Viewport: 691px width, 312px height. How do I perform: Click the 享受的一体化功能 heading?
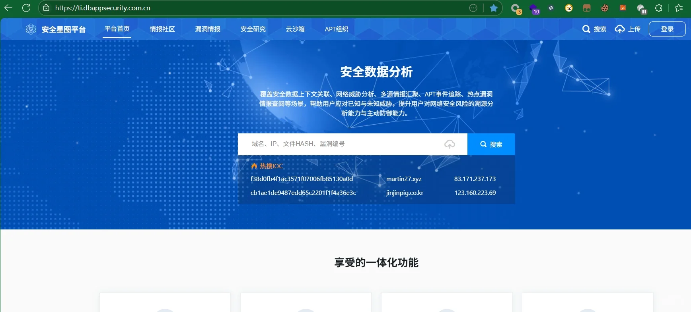point(376,262)
